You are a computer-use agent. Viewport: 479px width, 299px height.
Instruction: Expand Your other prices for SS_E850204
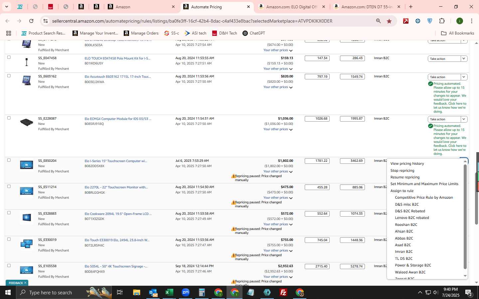tap(278, 171)
